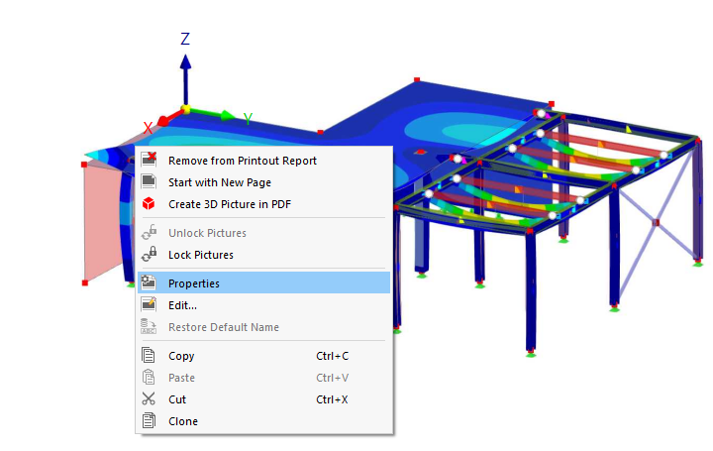The height and width of the screenshot is (451, 713).
Task: Click the closed padlock Lock Pictures icon
Action: pyautogui.click(x=149, y=254)
